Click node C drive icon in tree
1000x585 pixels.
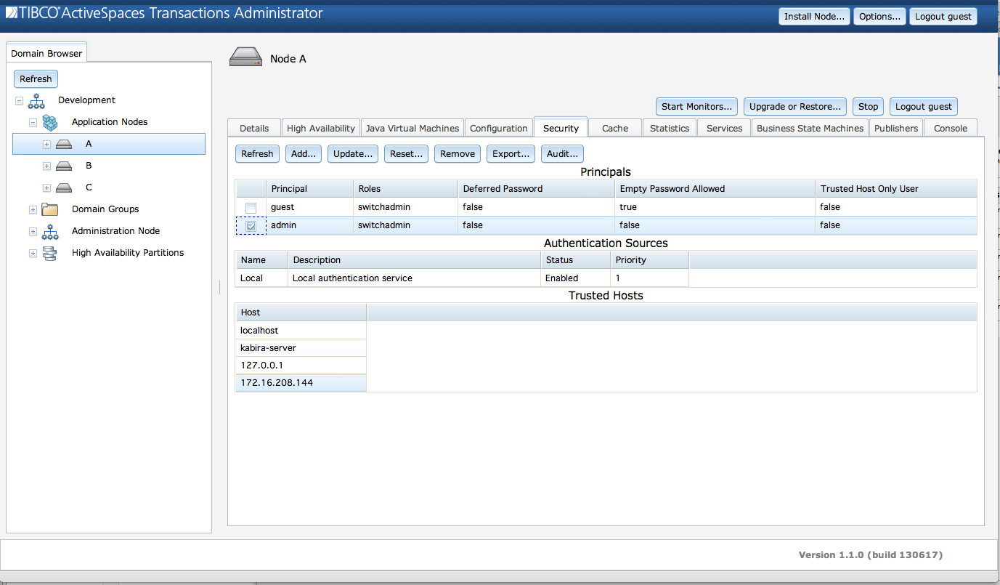point(64,187)
